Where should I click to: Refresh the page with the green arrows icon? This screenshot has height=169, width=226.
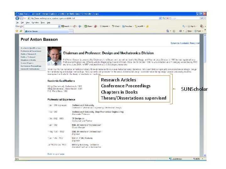click(x=164, y=18)
